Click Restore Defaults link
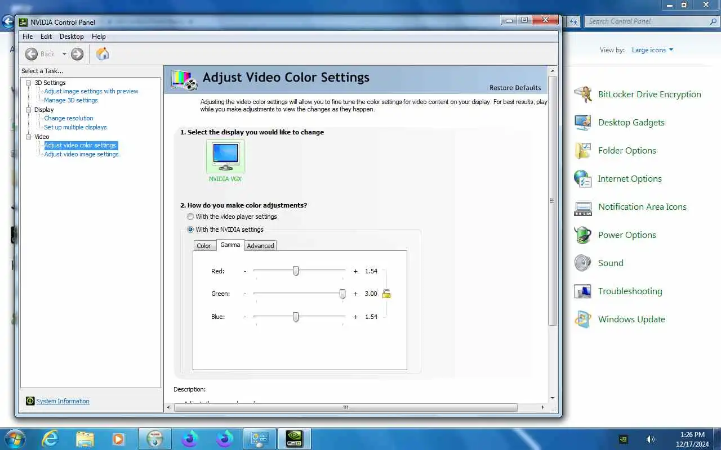This screenshot has height=450, width=721. pos(515,88)
